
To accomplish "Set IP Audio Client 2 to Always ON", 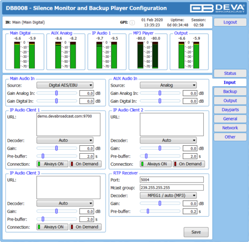I will click(x=156, y=164).
